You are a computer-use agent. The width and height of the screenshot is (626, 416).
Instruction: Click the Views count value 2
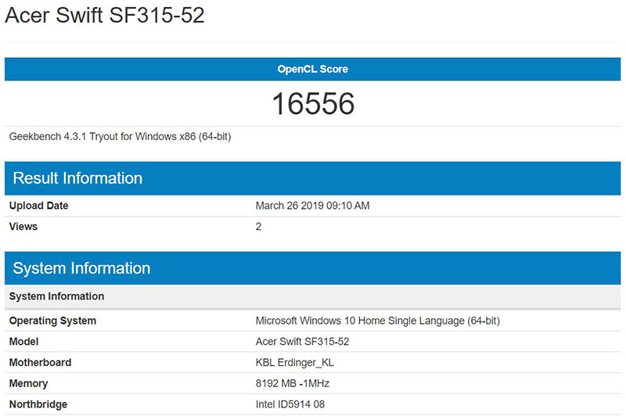coord(258,227)
